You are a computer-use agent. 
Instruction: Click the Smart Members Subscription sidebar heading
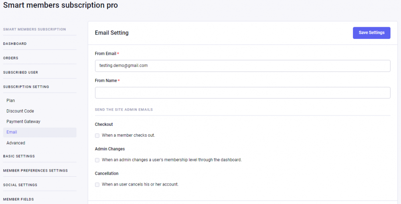34,29
